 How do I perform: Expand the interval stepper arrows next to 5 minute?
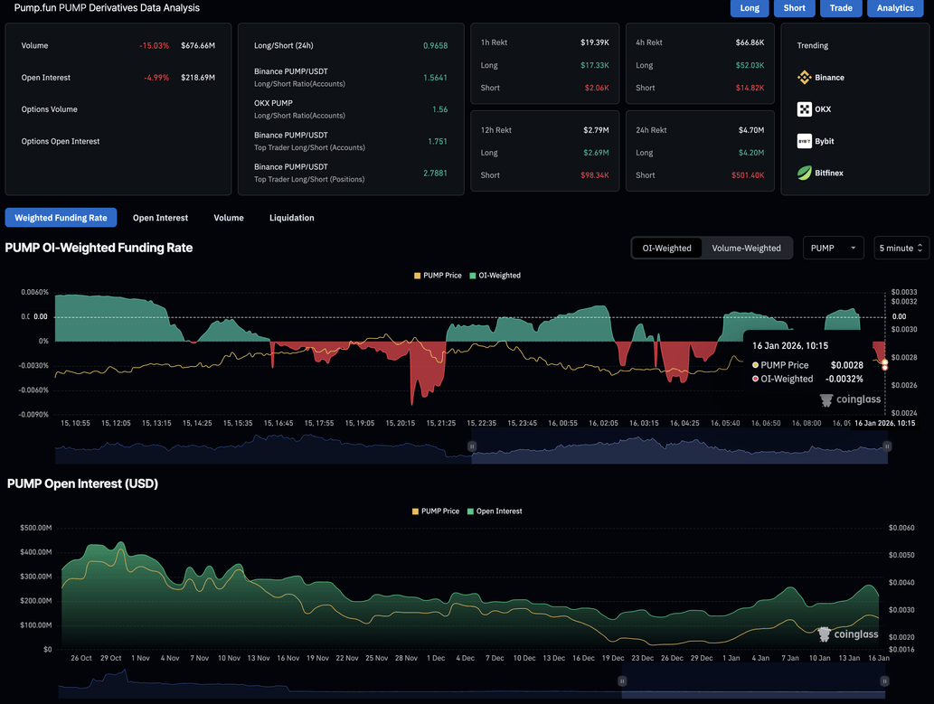(921, 247)
